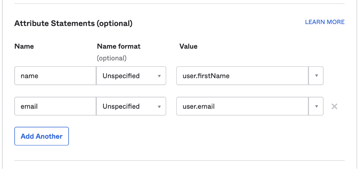Open Name format dropdown for name row
The height and width of the screenshot is (169, 359).
point(131,76)
